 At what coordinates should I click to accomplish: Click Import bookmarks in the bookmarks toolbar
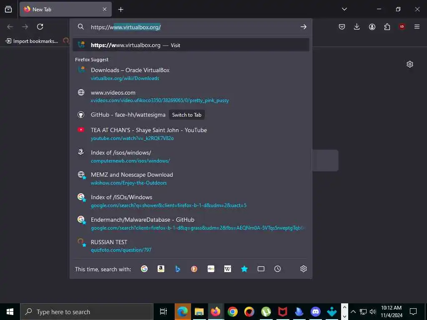pos(32,41)
